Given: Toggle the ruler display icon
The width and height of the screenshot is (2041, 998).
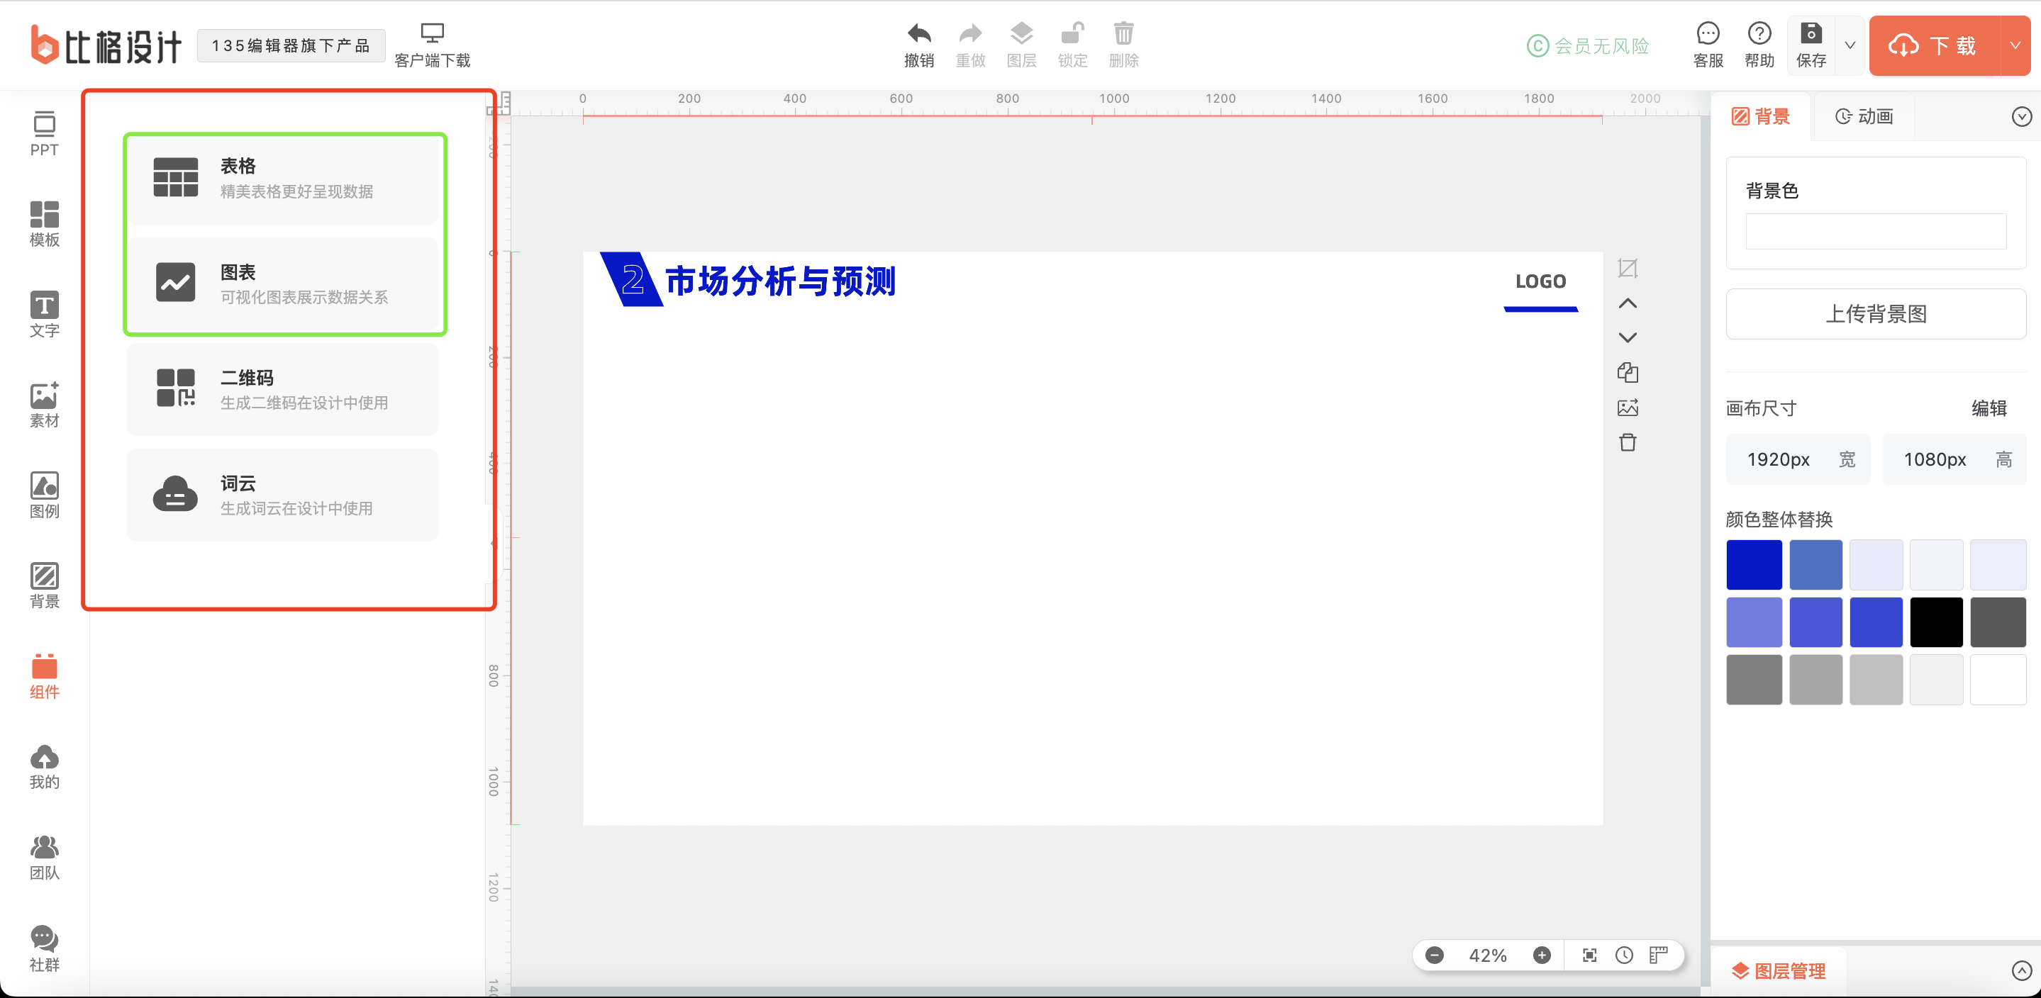Looking at the screenshot, I should tap(1658, 955).
